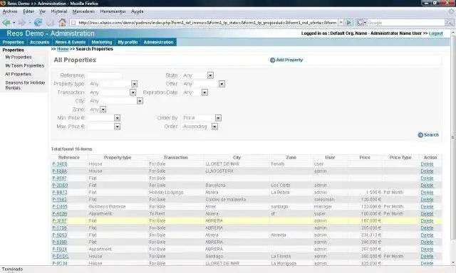
Task: Click the round Search arrow icon
Action: click(420, 135)
